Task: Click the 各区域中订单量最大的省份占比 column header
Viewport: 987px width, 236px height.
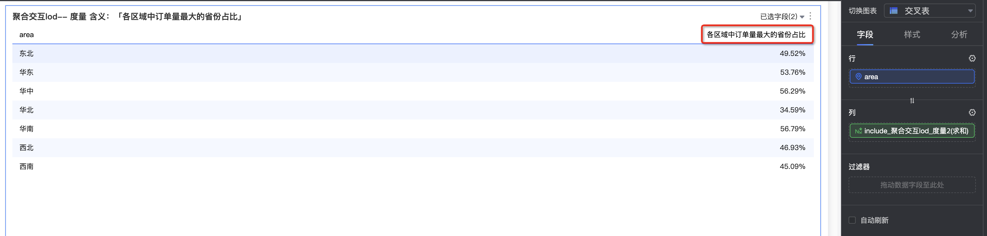Action: 756,34
